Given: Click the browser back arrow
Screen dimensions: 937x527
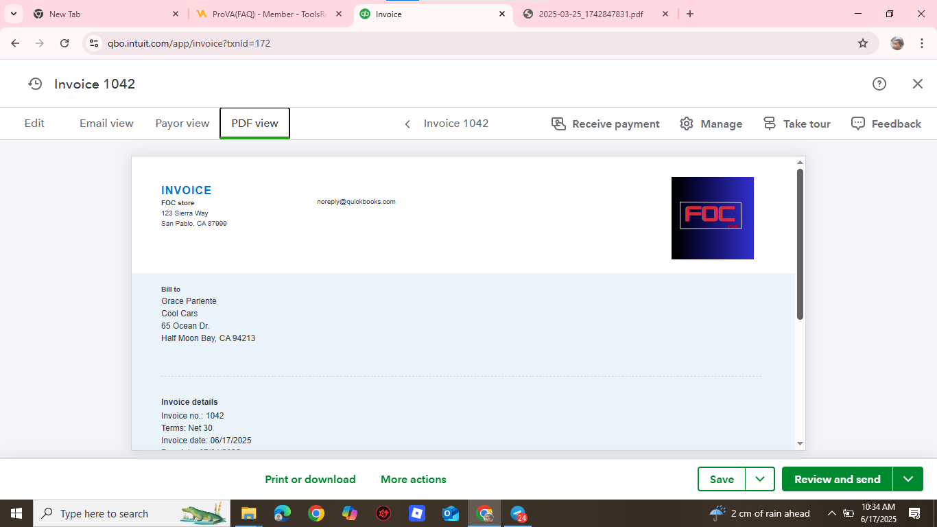Looking at the screenshot, I should (15, 43).
